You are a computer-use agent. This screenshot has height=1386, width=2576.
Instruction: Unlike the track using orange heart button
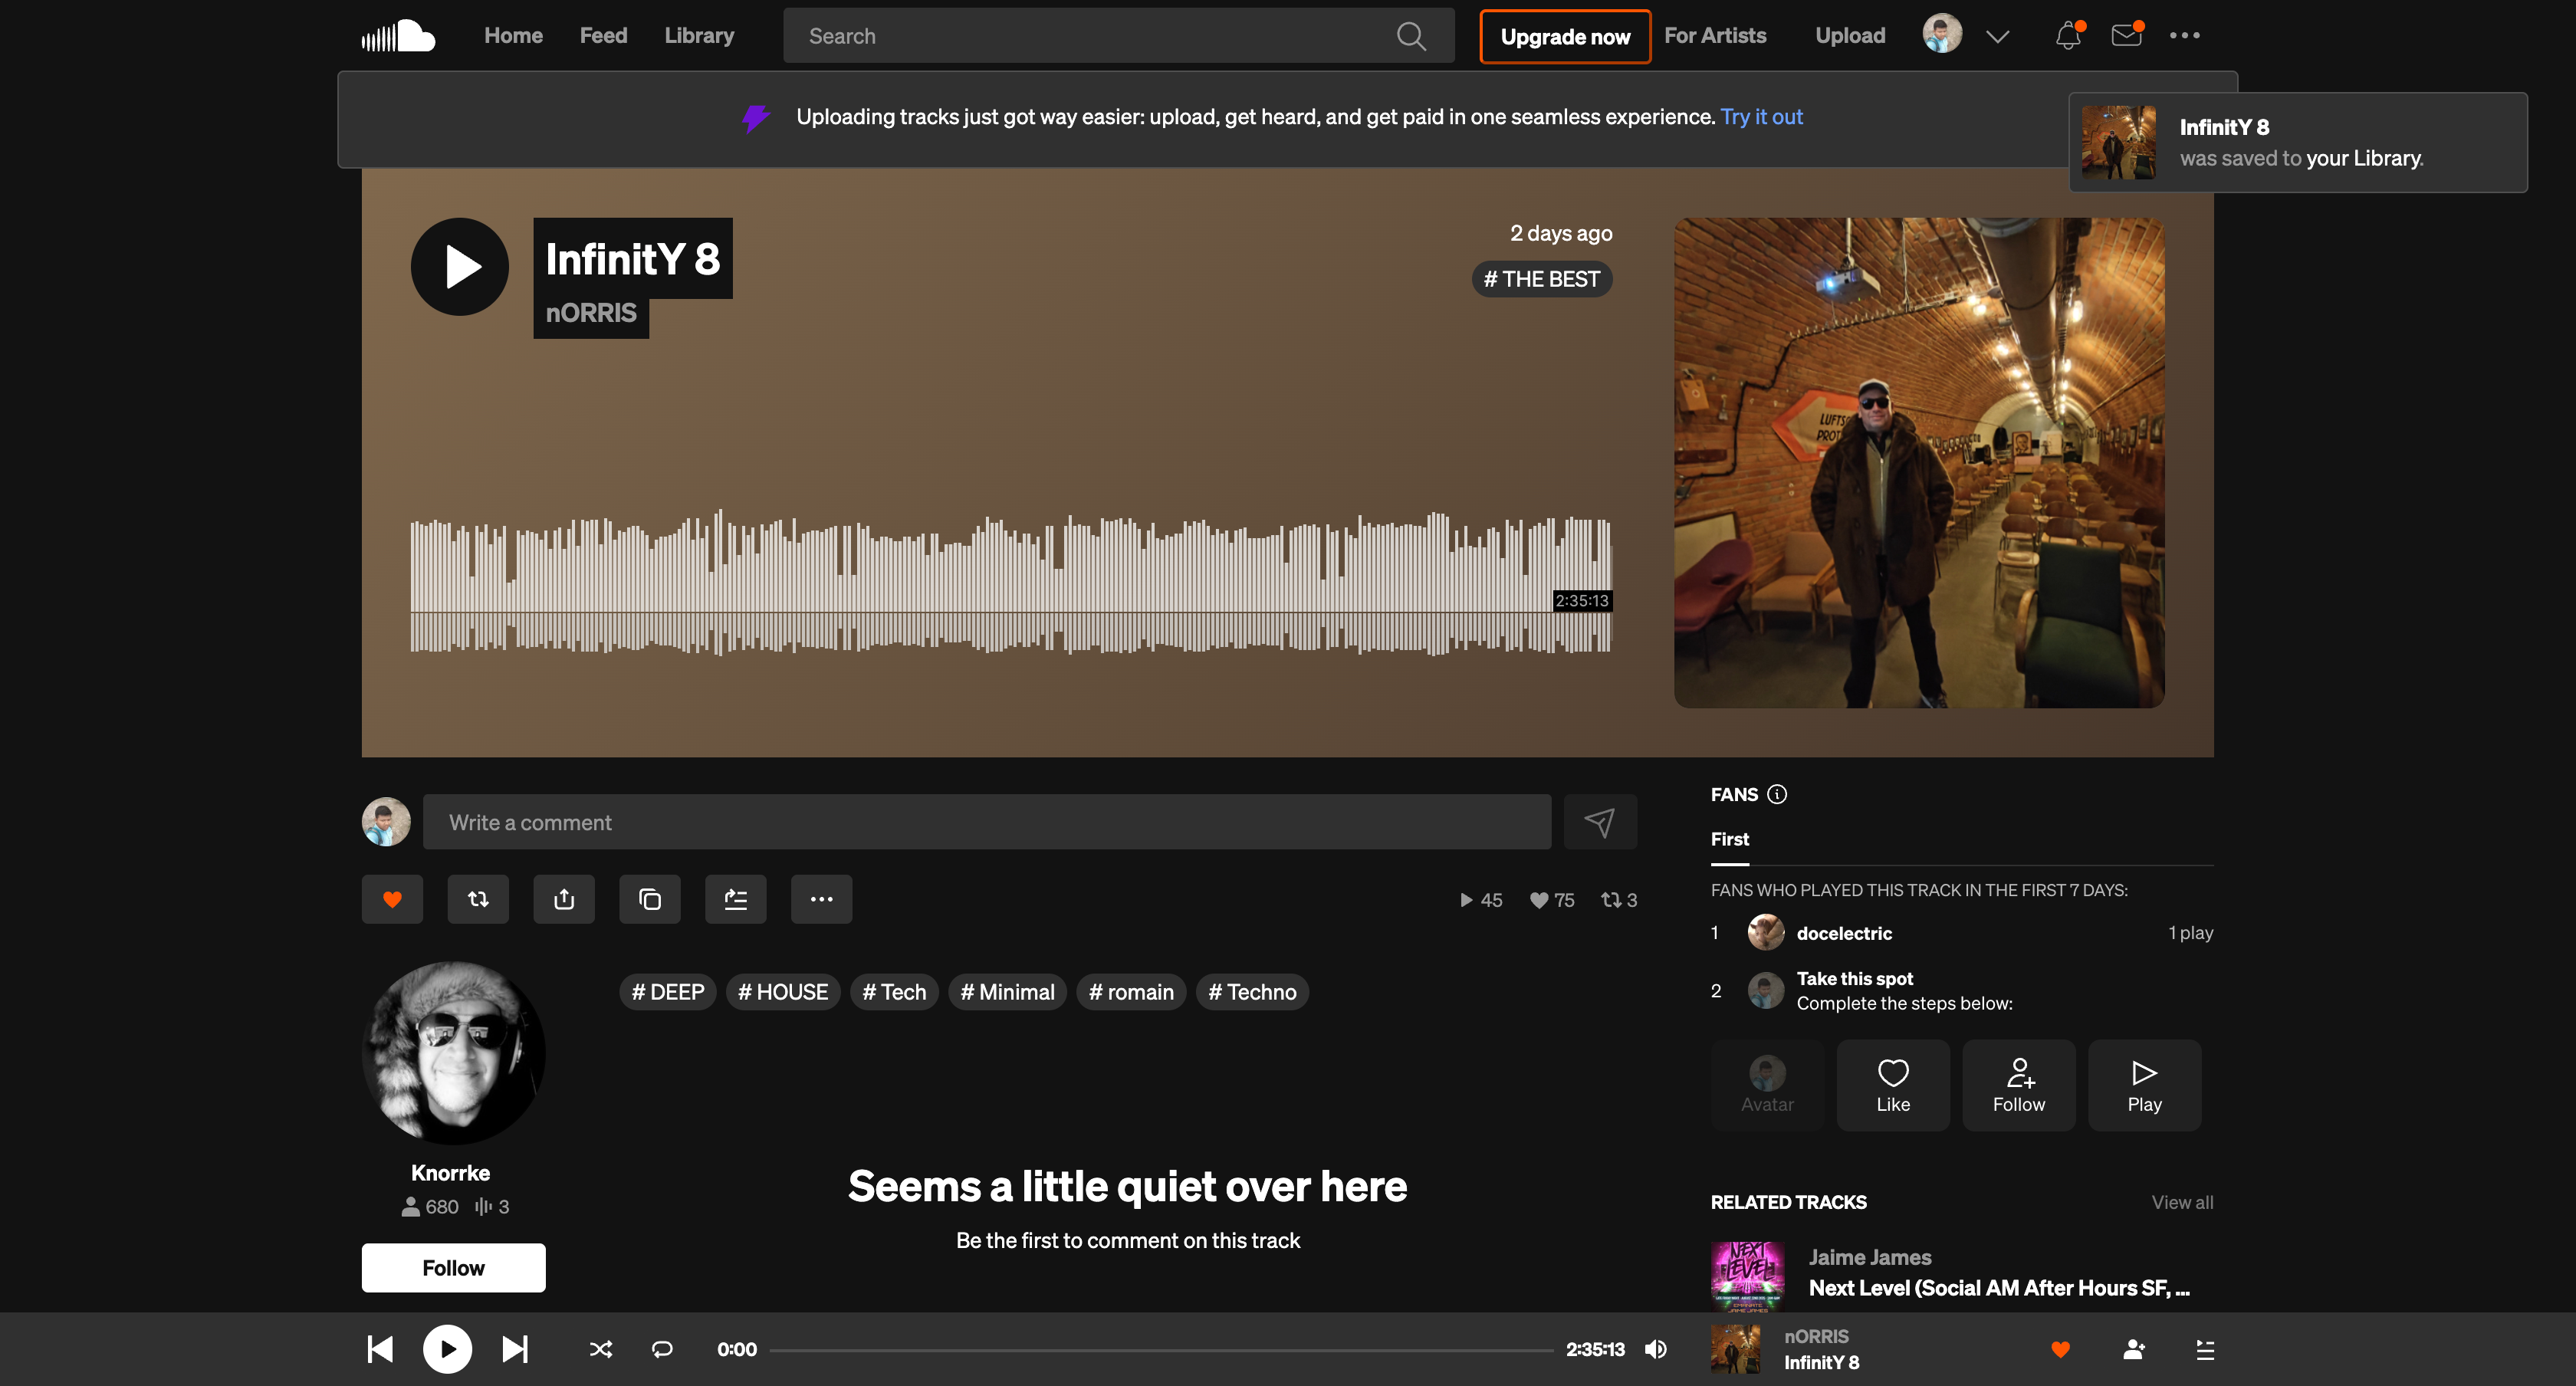tap(392, 899)
